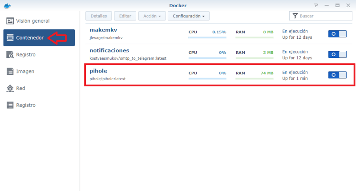The image size is (356, 191).
Task: Click the lower Registro log list icon
Action: click(x=10, y=105)
